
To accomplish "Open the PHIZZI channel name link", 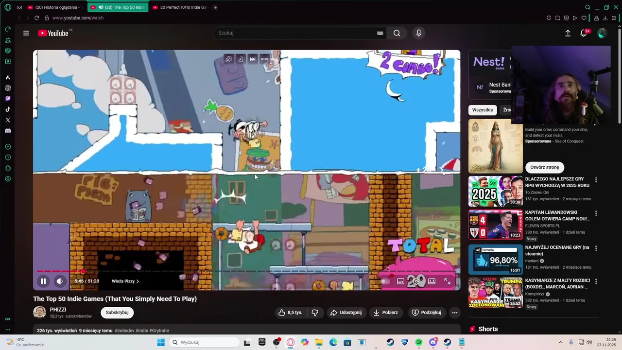I will [x=58, y=309].
